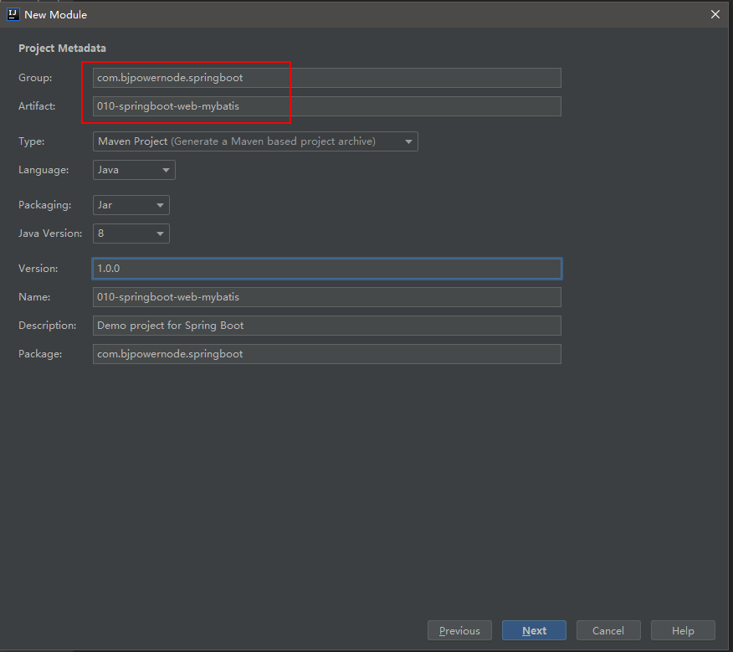Click into the Package text field
This screenshot has width=733, height=652.
click(326, 354)
